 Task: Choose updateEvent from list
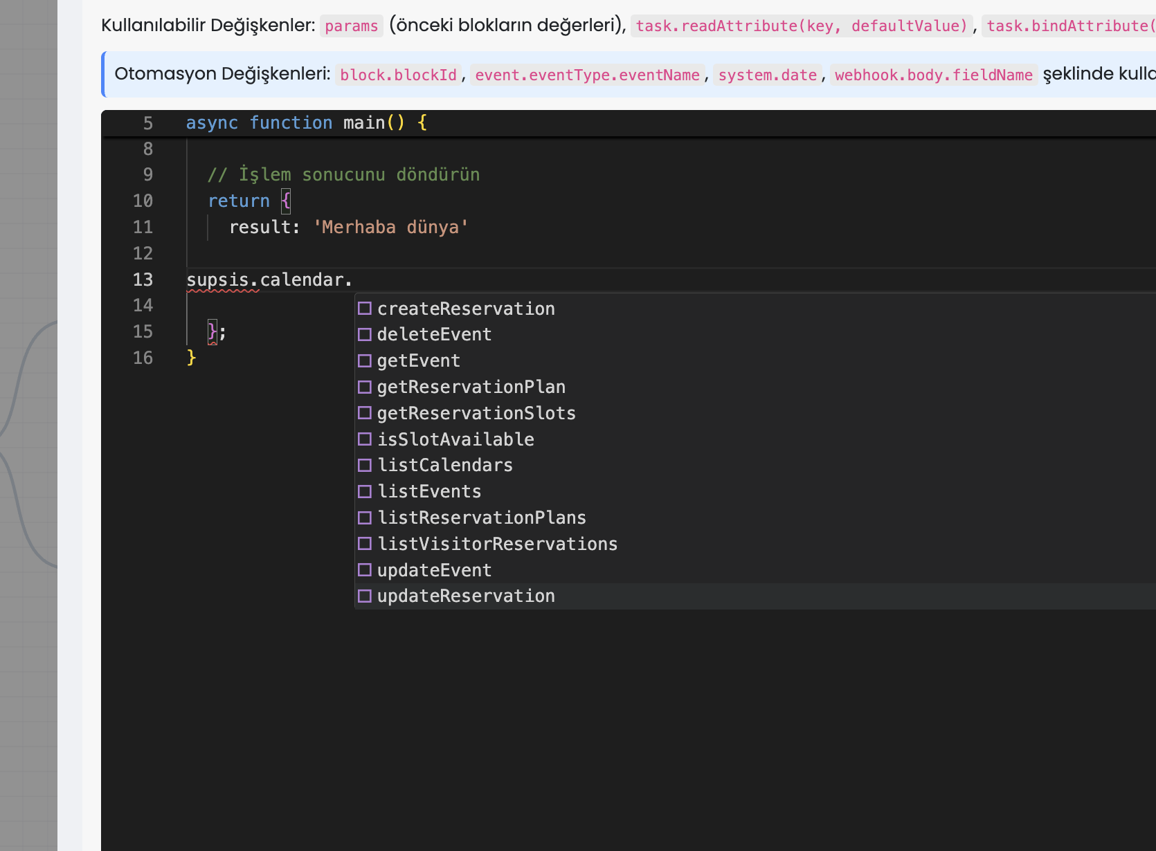(755, 570)
